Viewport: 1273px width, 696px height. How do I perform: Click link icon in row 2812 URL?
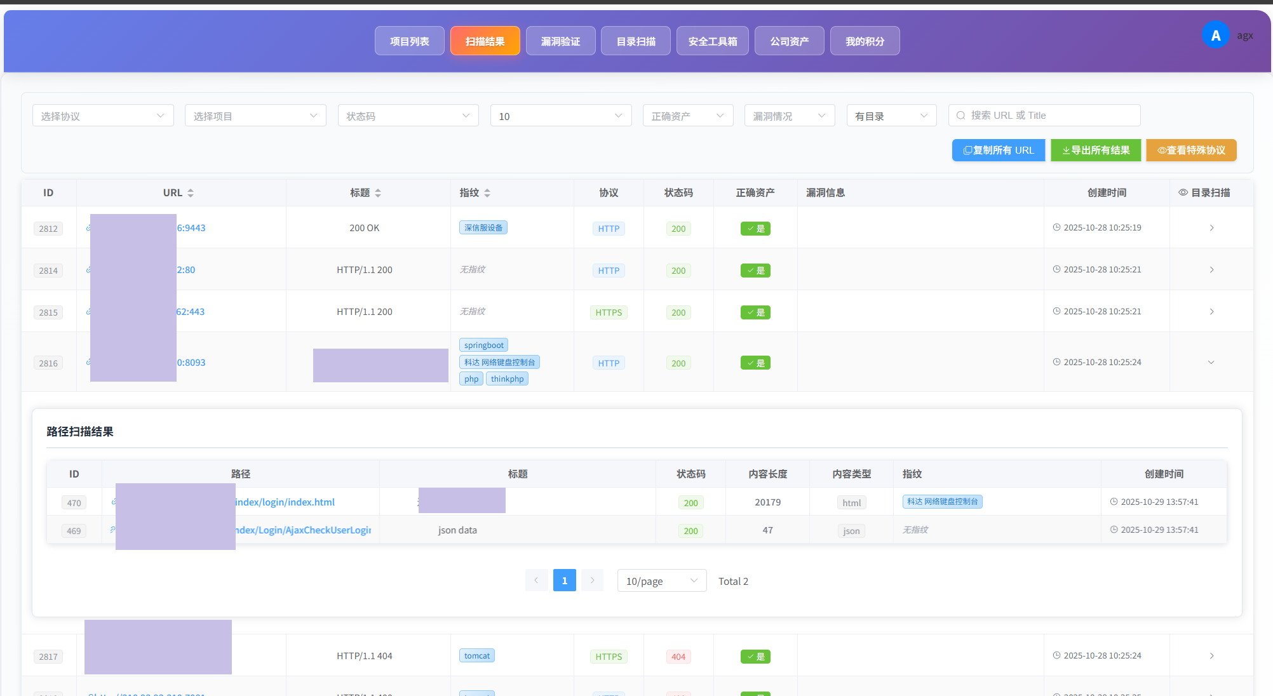click(88, 228)
